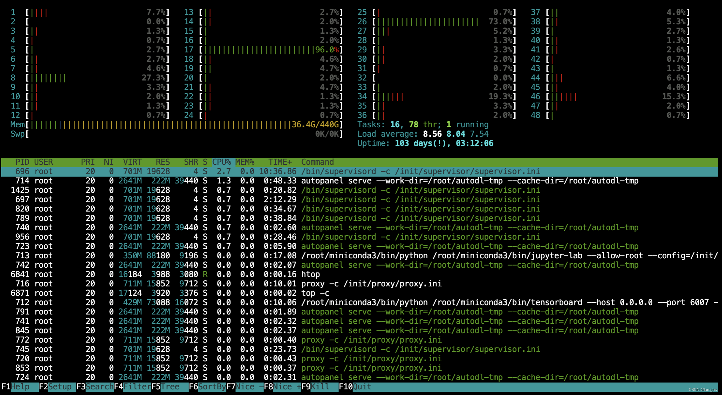Open the F4 Filter option
The width and height of the screenshot is (722, 395).
132,387
